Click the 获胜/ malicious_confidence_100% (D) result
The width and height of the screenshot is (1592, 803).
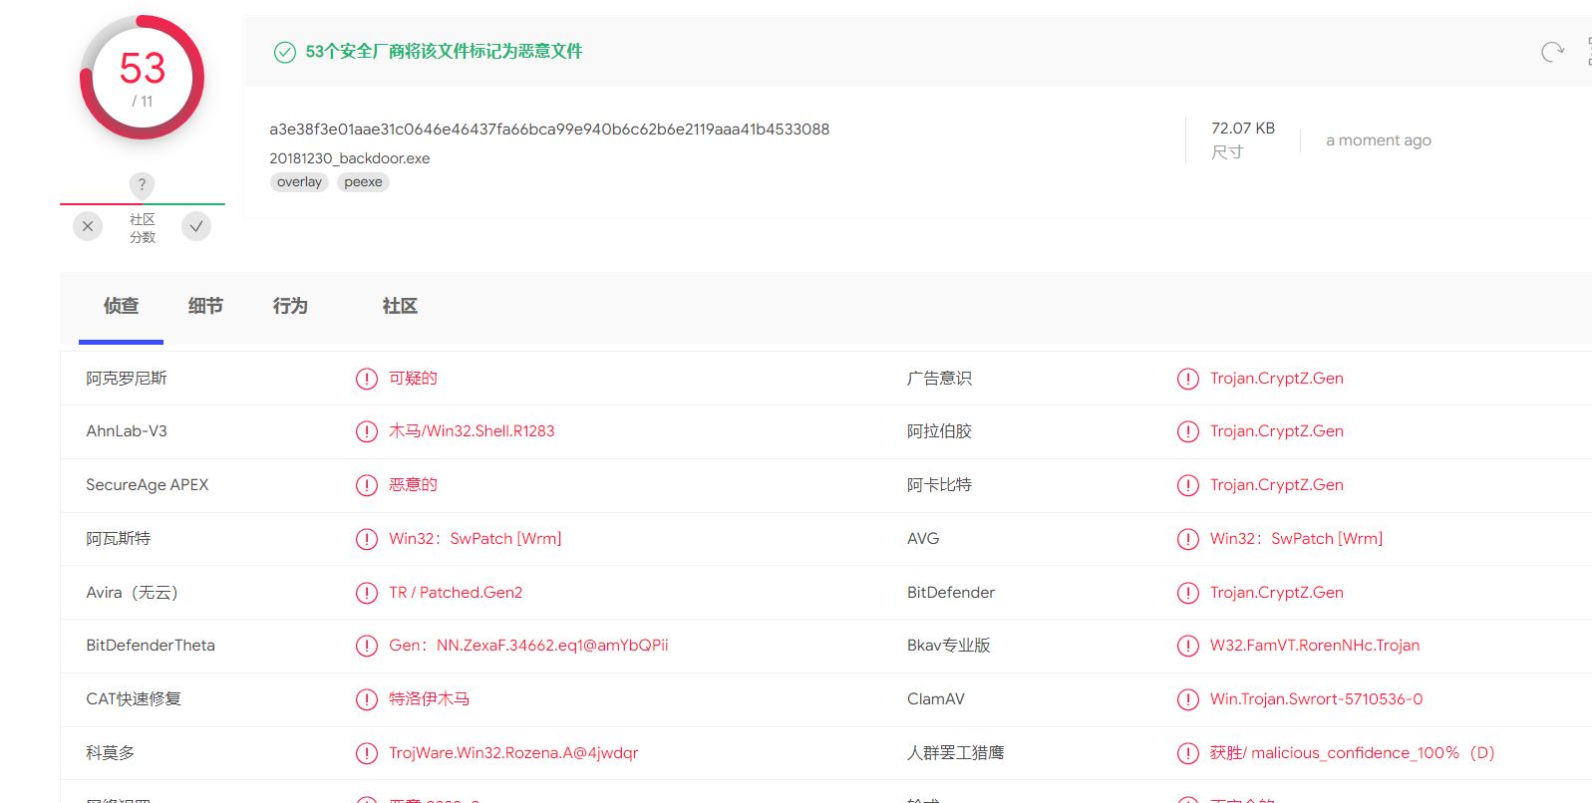pos(1353,753)
